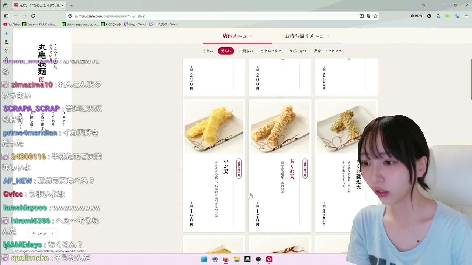The height and width of the screenshot is (265, 472).
Task: Click the AI sparkle icon in sidebar
Action: tap(6, 33)
